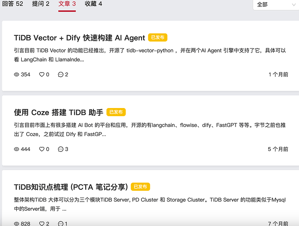Screen dimensions: 299x226
Task: Open article "使用 Coze 搭建 TiDB 助手"
Action: pyautogui.click(x=58, y=113)
